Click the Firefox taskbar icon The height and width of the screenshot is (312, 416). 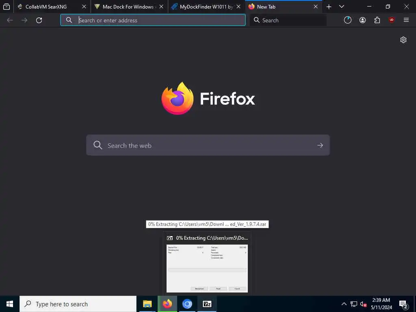pyautogui.click(x=167, y=304)
